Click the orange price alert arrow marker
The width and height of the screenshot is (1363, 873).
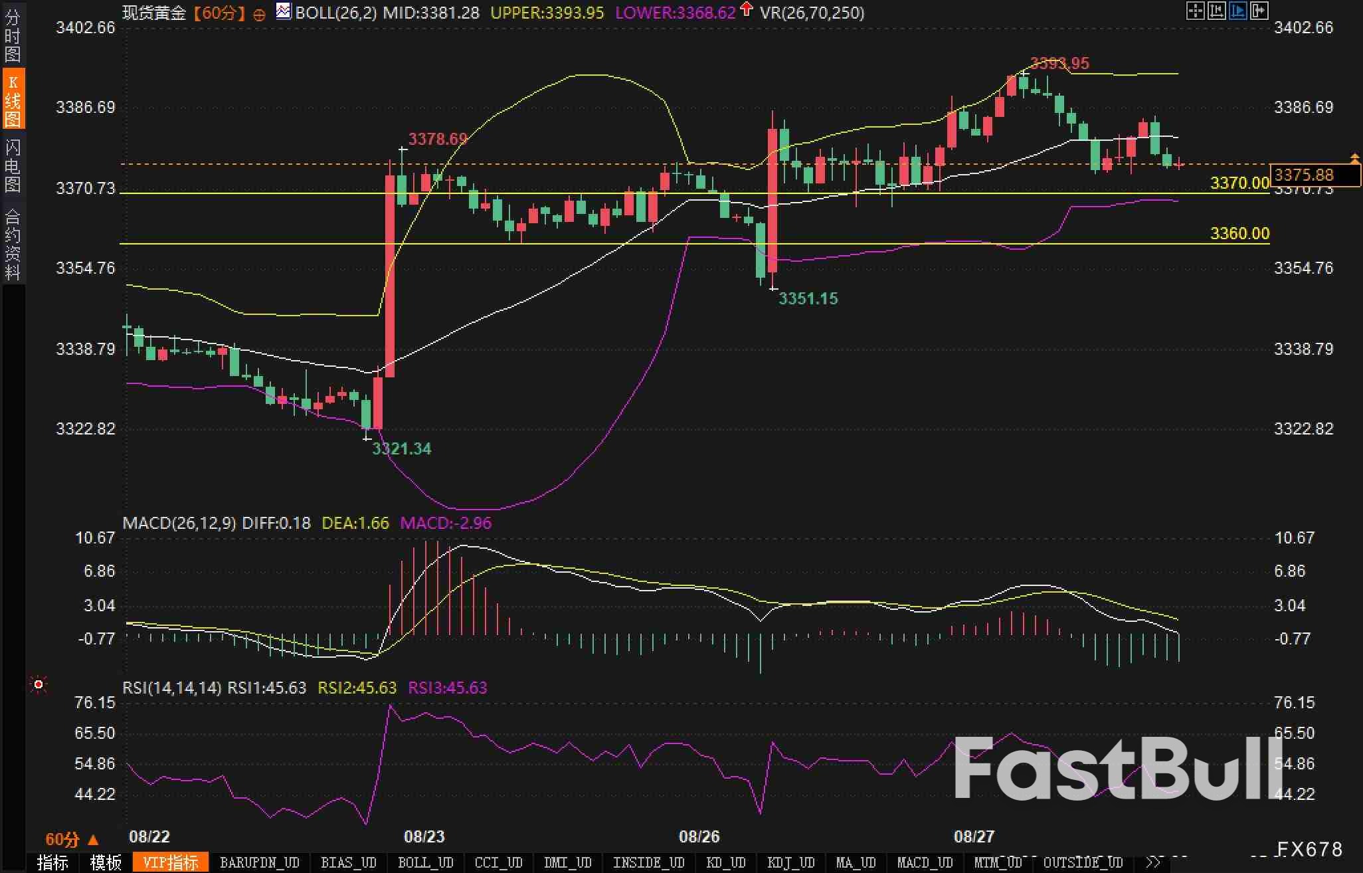pyautogui.click(x=1355, y=157)
